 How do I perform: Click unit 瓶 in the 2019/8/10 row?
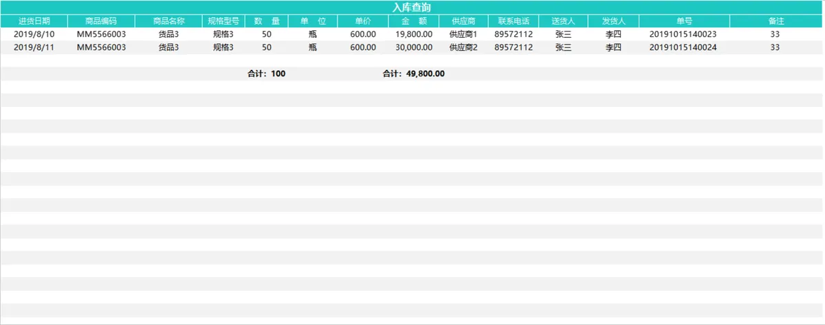[x=313, y=34]
